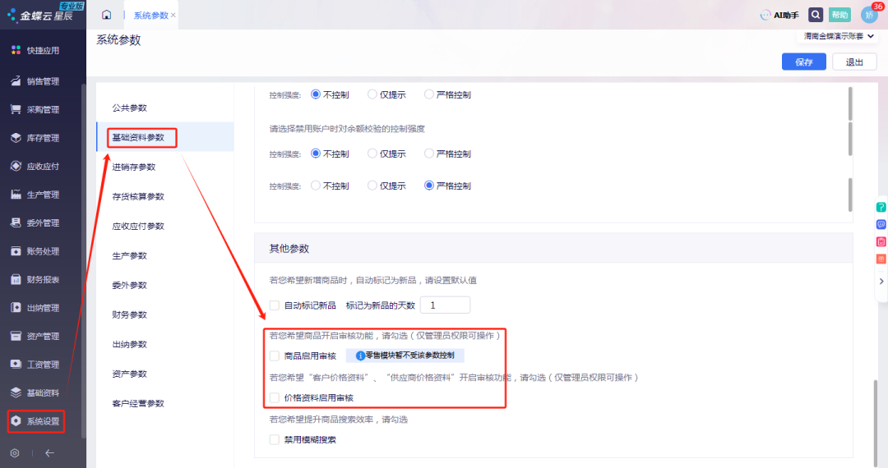
Task: Close the 系统参数 tab
Action: (173, 16)
